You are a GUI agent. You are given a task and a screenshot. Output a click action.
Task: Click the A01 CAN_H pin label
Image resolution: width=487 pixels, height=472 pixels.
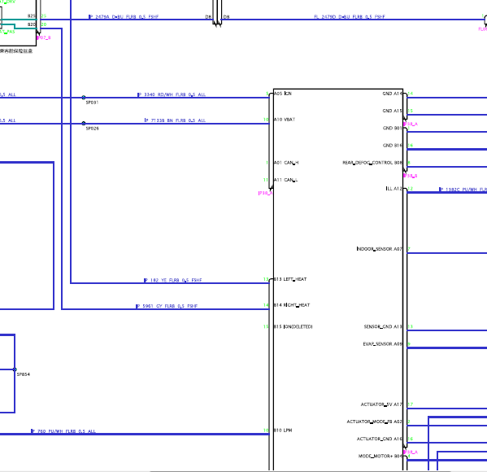tap(286, 163)
